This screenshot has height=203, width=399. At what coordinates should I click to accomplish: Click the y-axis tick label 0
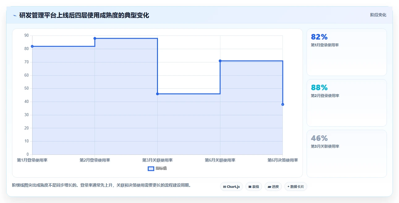[28, 154]
